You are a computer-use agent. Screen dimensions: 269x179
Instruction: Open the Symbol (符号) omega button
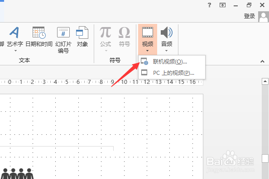125,37
